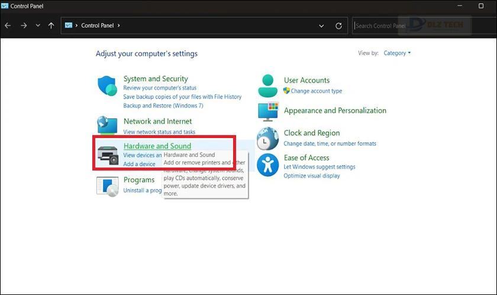The height and width of the screenshot is (295, 497).
Task: Open Clock and Region category link
Action: coord(312,133)
